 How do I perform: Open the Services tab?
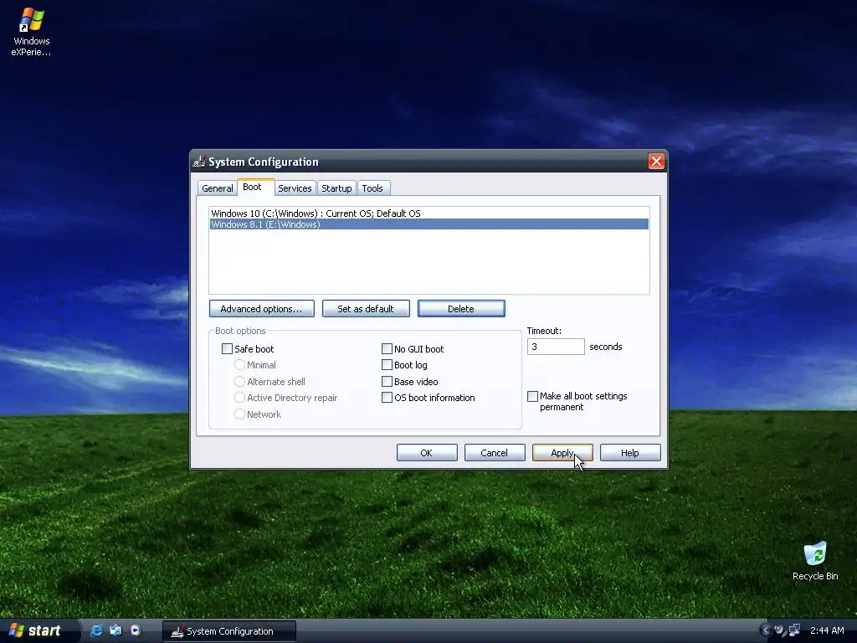[x=295, y=188]
